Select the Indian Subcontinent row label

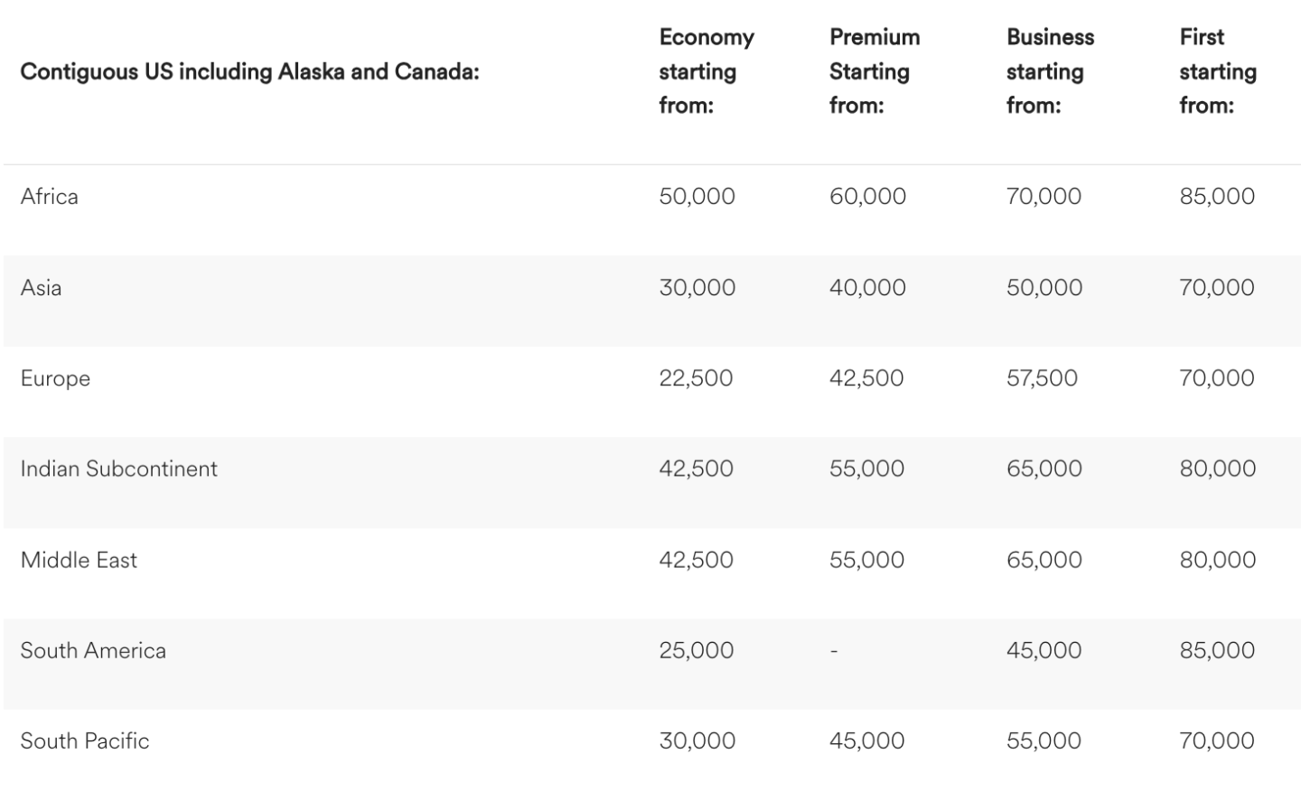click(x=119, y=469)
